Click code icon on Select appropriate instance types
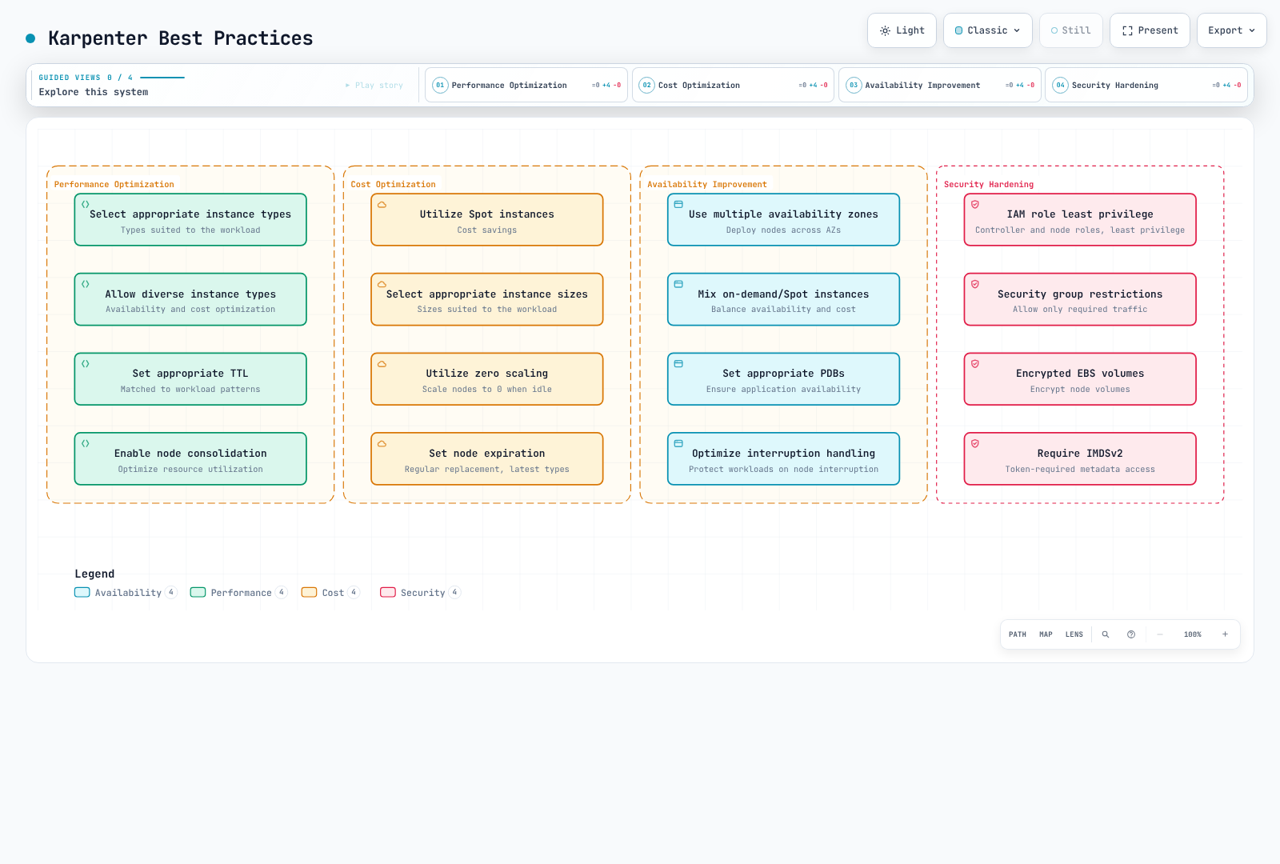The image size is (1280, 864). coord(86,205)
